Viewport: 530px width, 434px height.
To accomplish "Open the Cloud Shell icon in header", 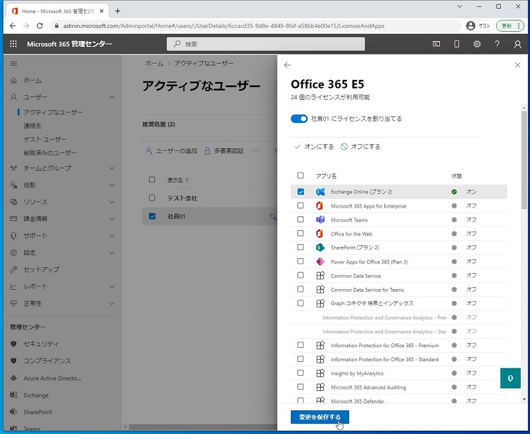I will [x=437, y=44].
